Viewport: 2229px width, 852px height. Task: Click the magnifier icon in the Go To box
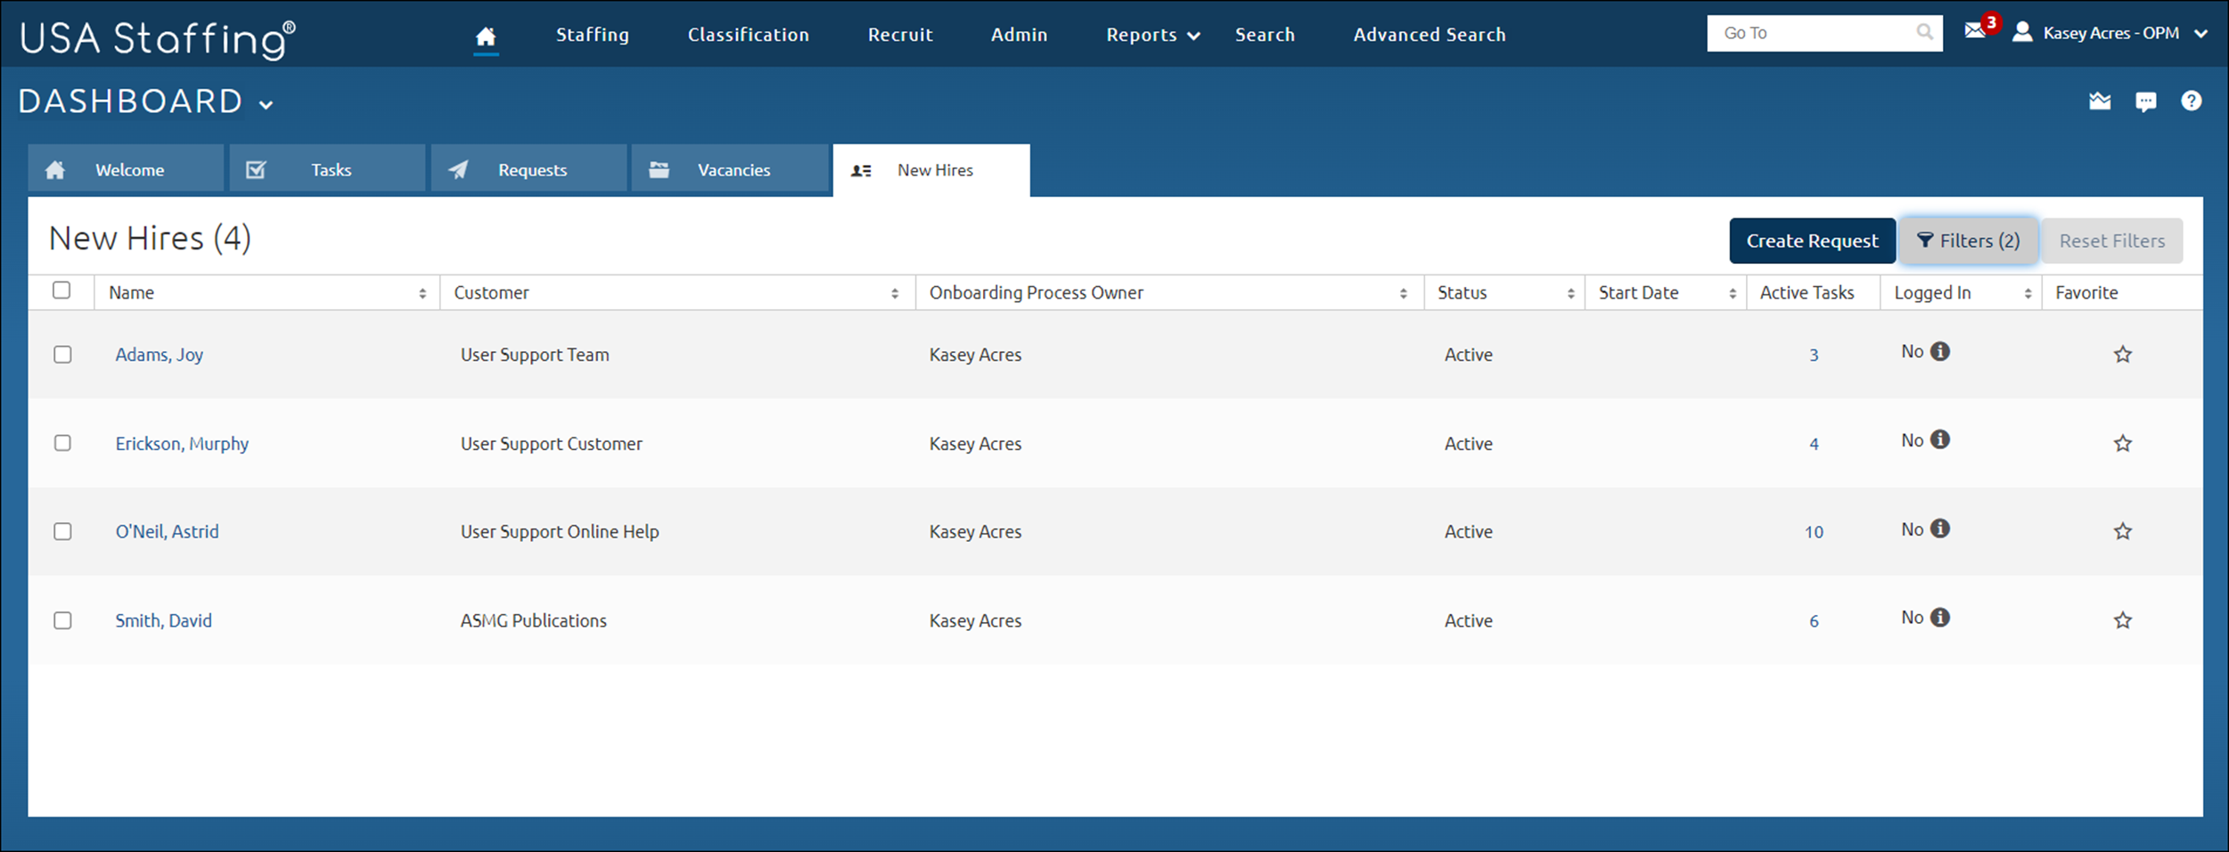pyautogui.click(x=1925, y=33)
